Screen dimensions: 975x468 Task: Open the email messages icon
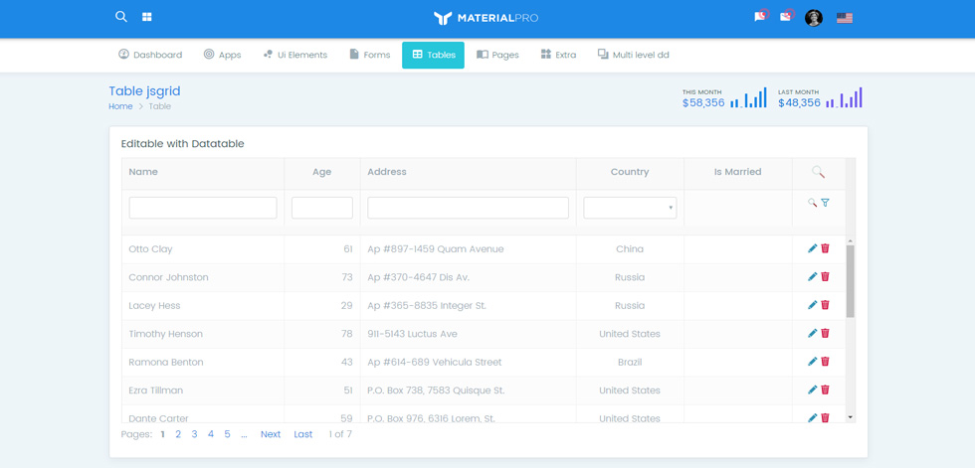(x=787, y=16)
